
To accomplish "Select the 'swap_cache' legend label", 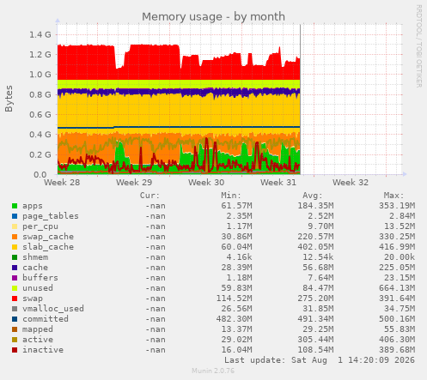I will (x=48, y=237).
